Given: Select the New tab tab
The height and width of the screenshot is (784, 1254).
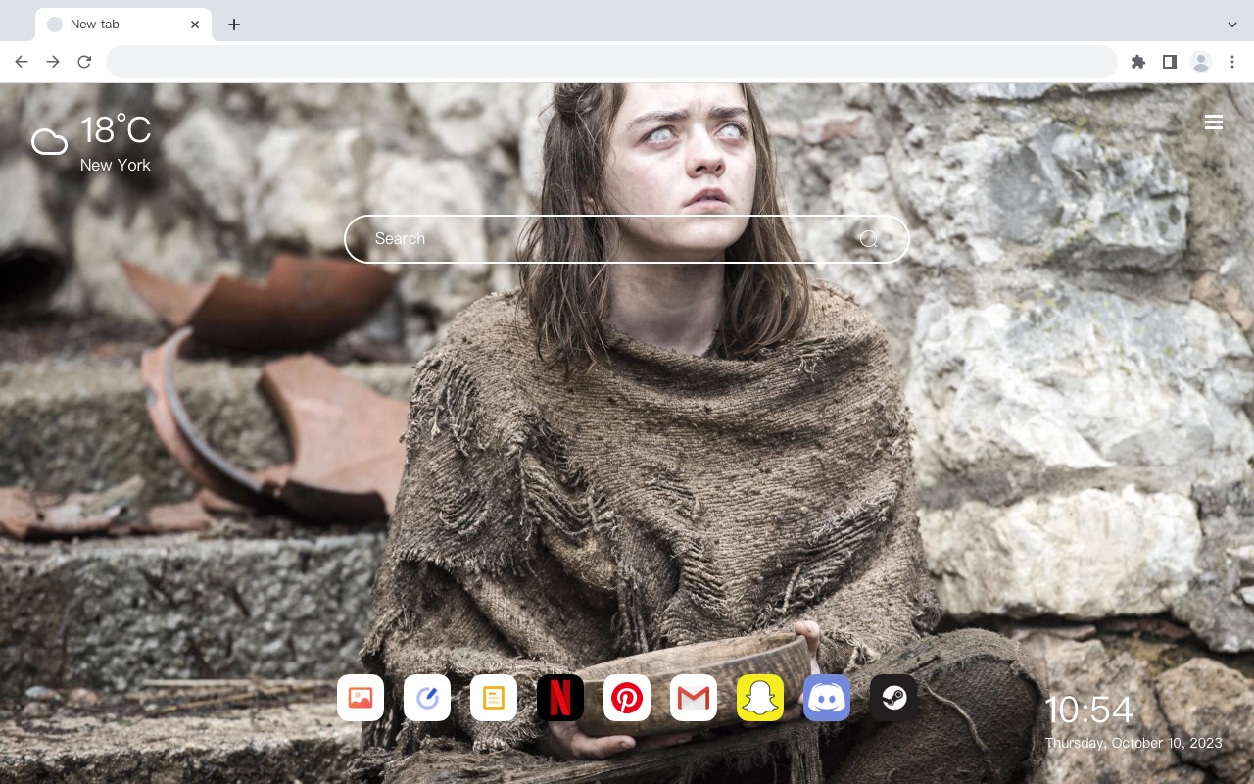Looking at the screenshot, I should [x=123, y=24].
